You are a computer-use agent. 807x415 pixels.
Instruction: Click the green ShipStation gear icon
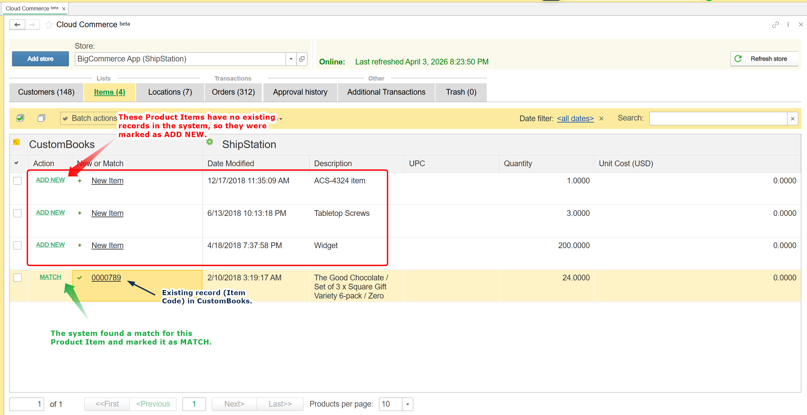click(210, 142)
